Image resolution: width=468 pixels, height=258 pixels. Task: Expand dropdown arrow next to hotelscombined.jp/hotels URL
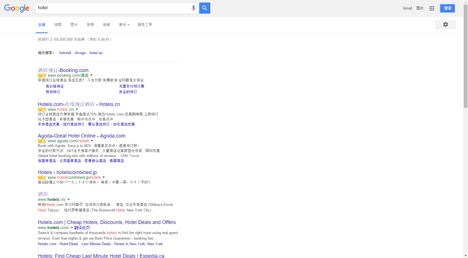click(x=104, y=177)
